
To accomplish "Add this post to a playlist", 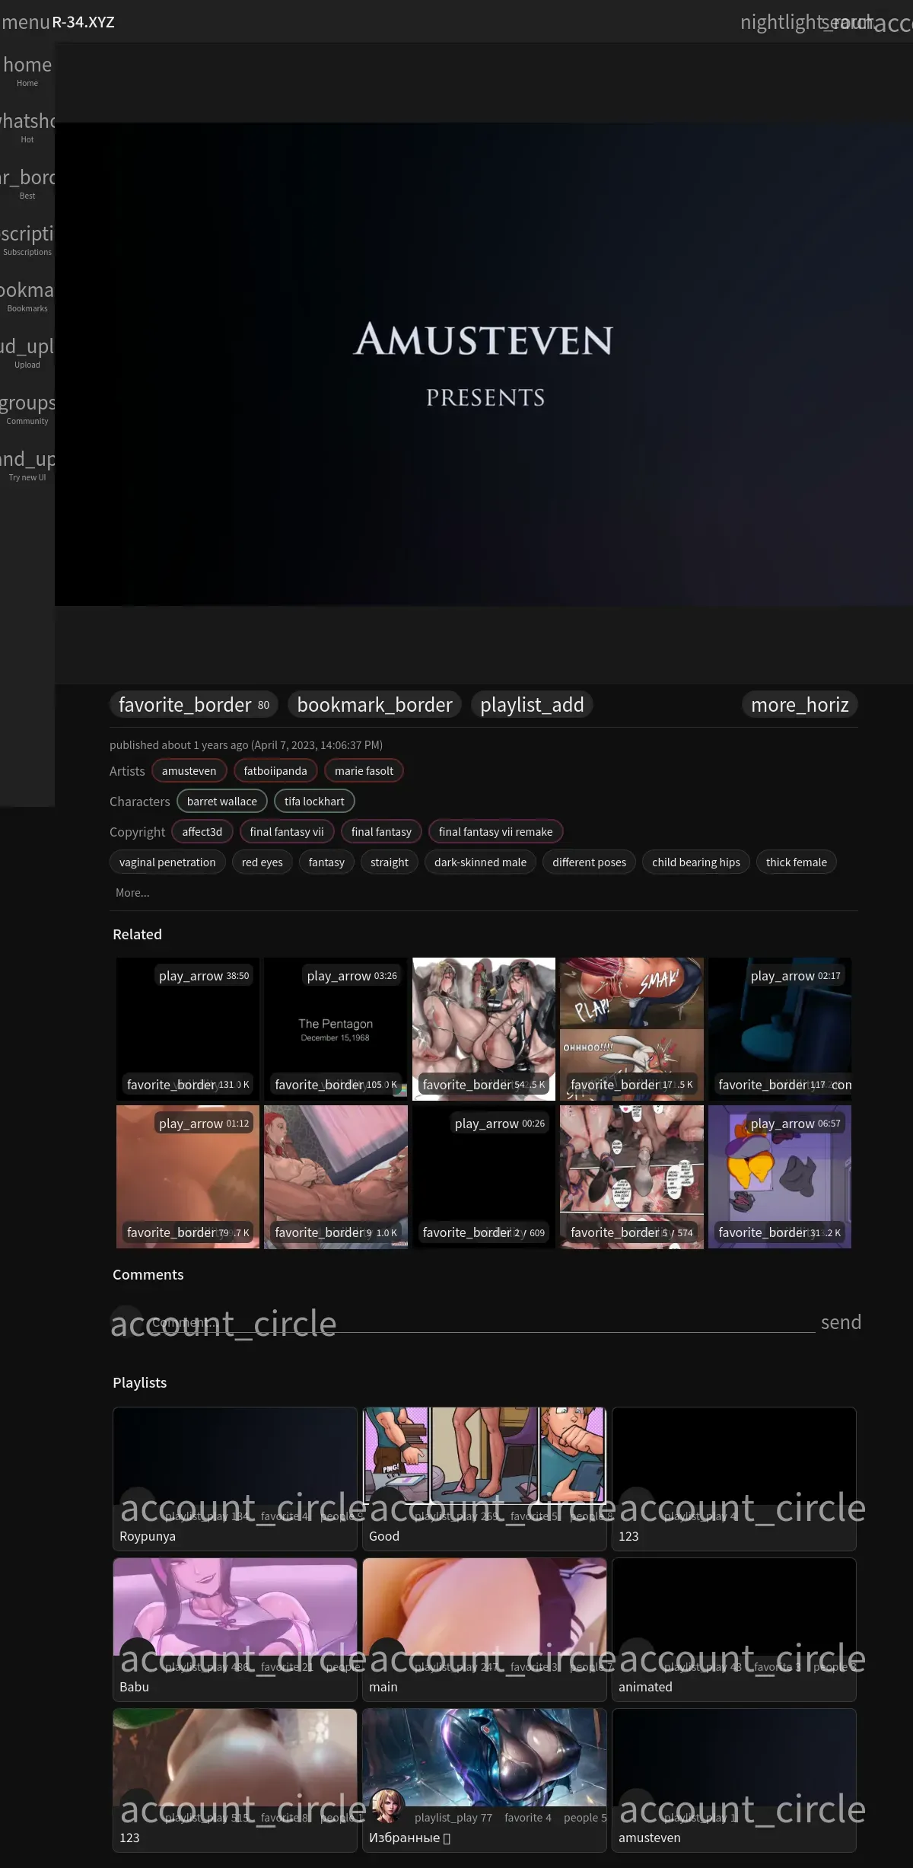I will pyautogui.click(x=532, y=705).
